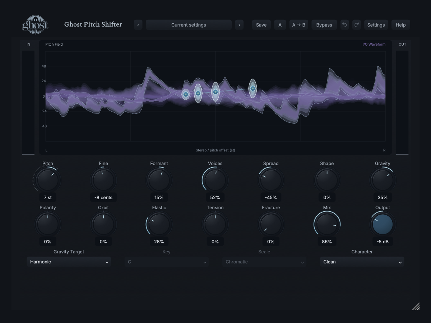
Task: Select the first pitch node in field
Action: [186, 94]
